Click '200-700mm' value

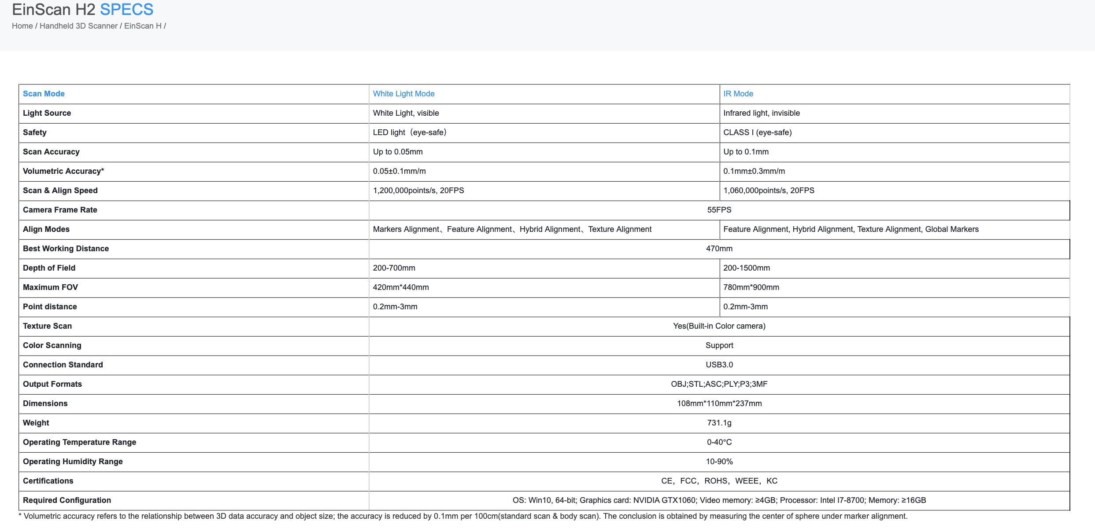[394, 268]
